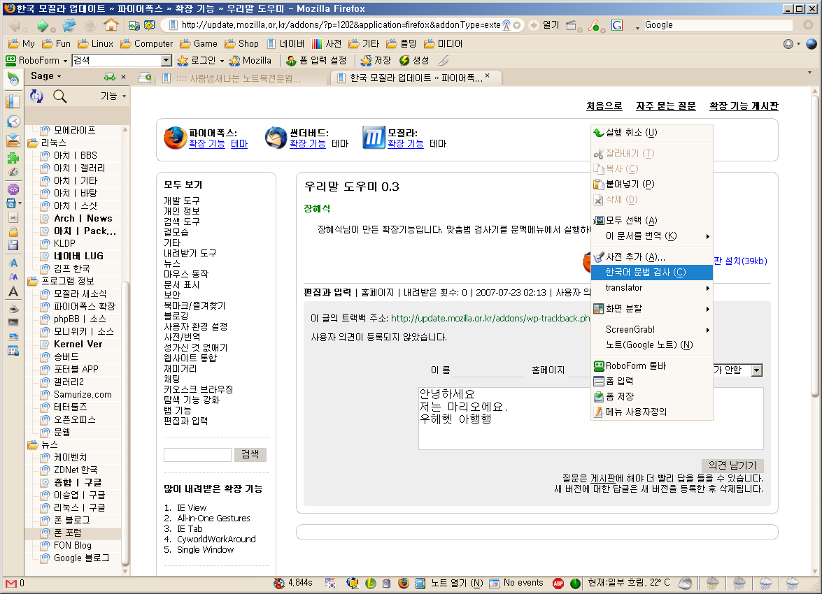Select 한국어 문법 검사 in context menu
The width and height of the screenshot is (822, 594).
651,273
